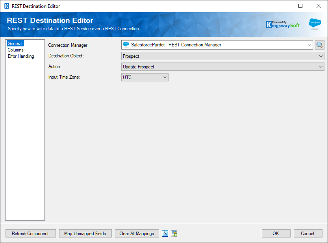Image resolution: width=328 pixels, height=243 pixels.
Task: Select the General page in the sidebar
Action: tap(15, 44)
